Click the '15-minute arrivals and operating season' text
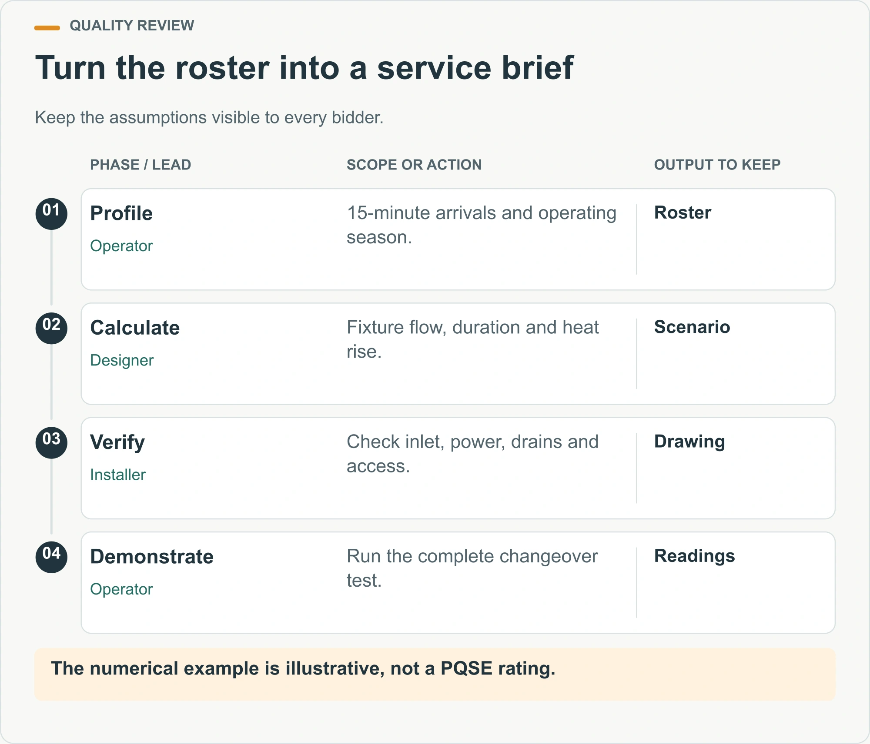870x744 pixels. (482, 225)
